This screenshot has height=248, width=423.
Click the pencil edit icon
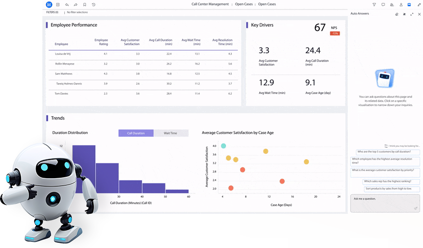(x=419, y=4)
